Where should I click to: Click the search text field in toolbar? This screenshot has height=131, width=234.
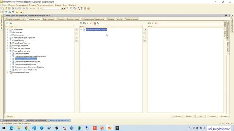(x=52, y=9)
